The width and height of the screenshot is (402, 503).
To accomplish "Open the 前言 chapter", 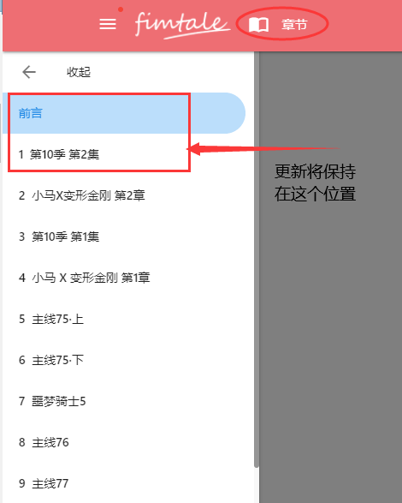I will 124,113.
